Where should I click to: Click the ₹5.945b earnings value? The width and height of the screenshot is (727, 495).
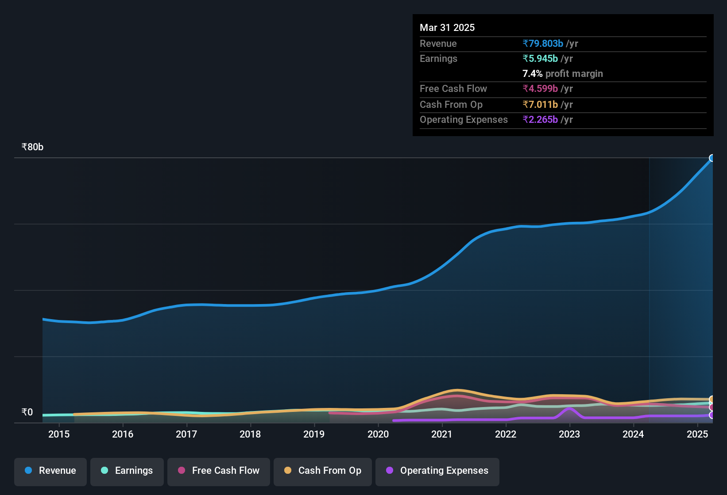(540, 59)
